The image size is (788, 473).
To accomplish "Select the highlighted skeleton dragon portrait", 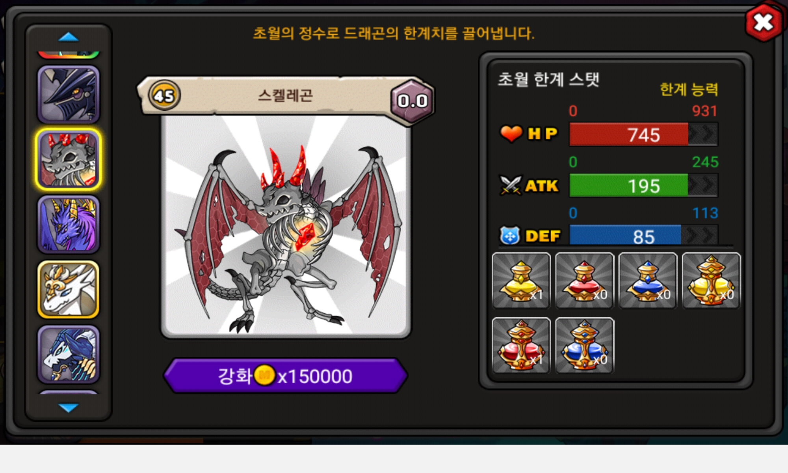I will click(69, 159).
